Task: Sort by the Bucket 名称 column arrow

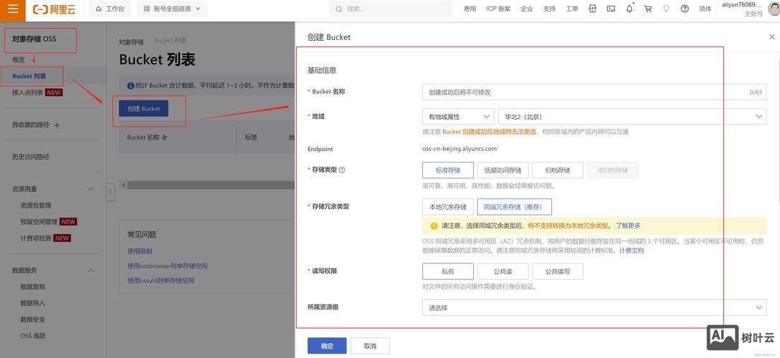Action: pyautogui.click(x=164, y=137)
